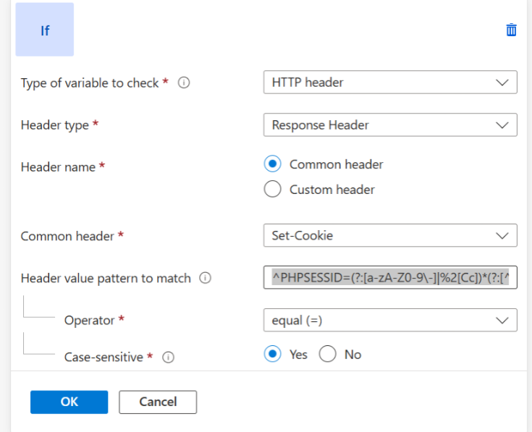Screen dimensions: 532x432
Task: Confirm the condition with OK
Action: pos(69,402)
